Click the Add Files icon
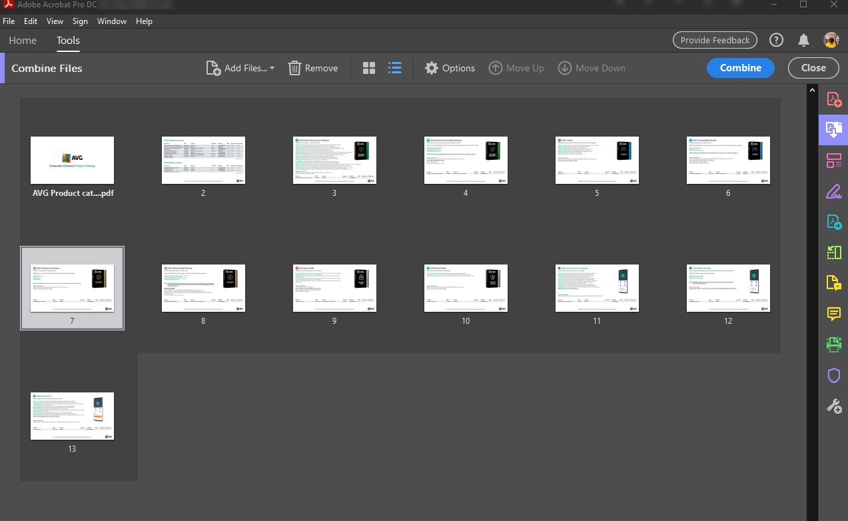 pyautogui.click(x=213, y=68)
